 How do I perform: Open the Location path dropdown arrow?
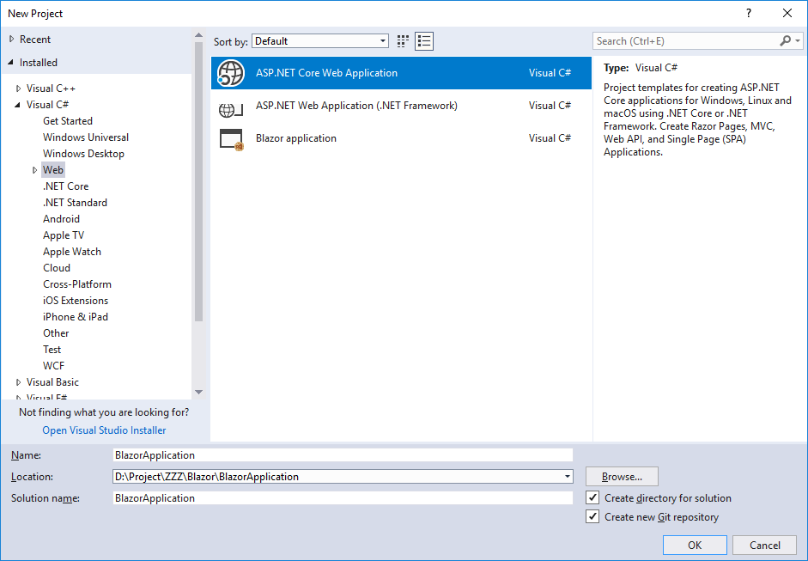567,477
